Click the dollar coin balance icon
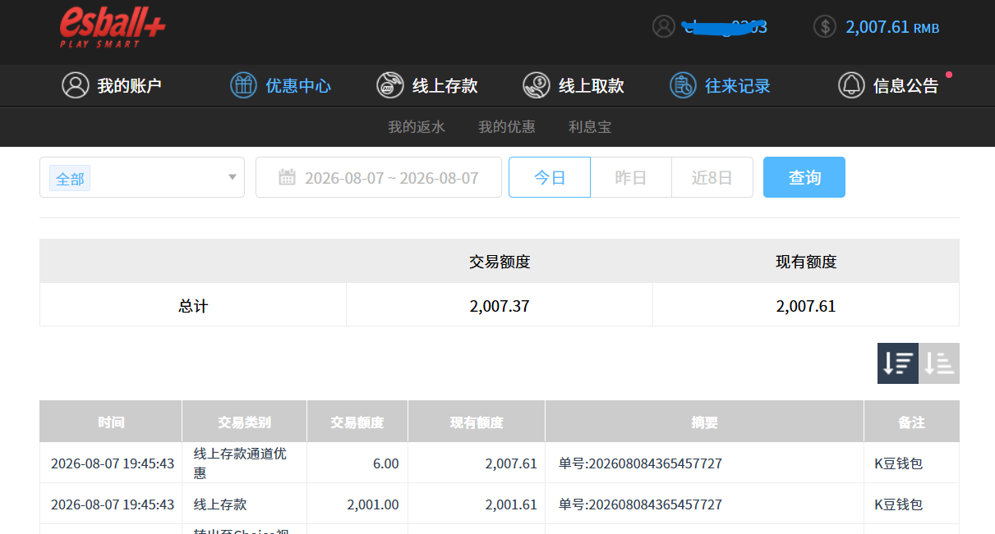 (x=825, y=26)
